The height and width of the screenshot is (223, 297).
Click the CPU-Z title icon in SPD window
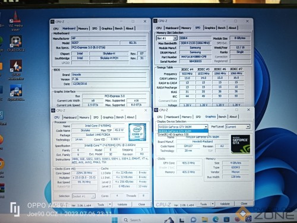156,21
